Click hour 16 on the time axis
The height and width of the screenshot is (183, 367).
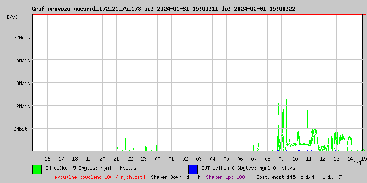tap(47, 158)
